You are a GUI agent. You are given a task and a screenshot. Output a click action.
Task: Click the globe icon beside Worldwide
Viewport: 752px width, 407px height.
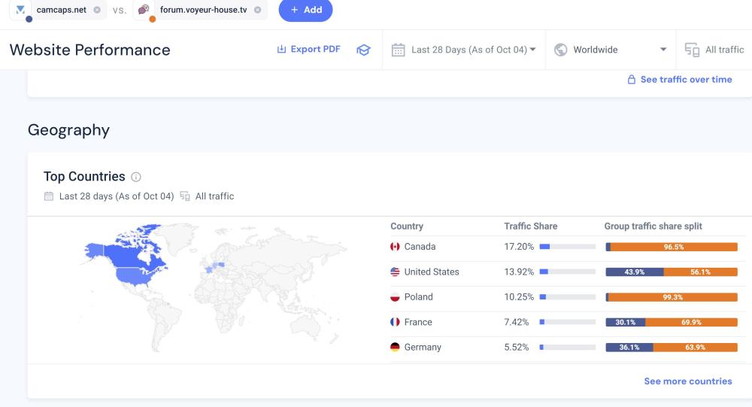(x=560, y=50)
